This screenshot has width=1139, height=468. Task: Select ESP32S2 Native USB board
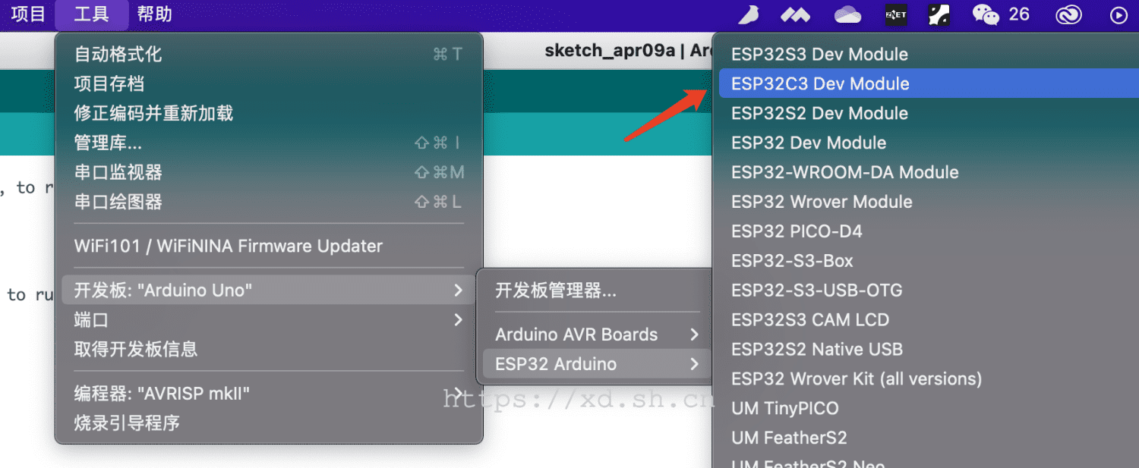pos(929,350)
